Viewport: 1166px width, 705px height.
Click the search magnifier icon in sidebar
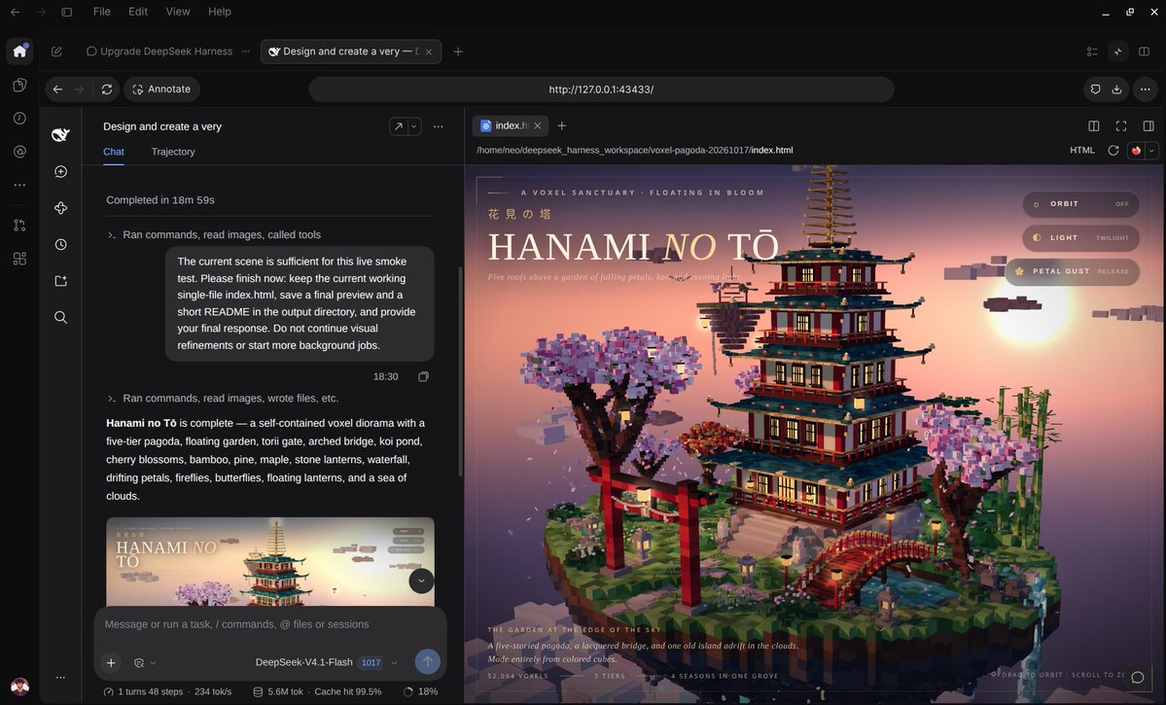(x=61, y=318)
